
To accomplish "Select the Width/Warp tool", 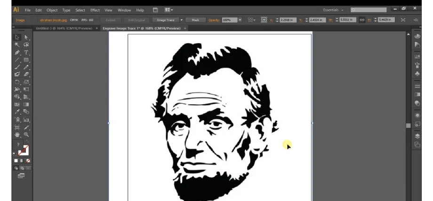I will point(17,89).
